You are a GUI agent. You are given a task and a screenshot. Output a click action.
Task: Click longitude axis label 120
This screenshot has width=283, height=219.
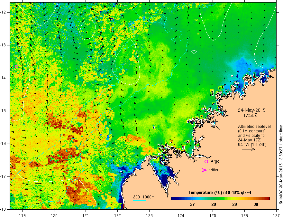(x=54, y=215)
